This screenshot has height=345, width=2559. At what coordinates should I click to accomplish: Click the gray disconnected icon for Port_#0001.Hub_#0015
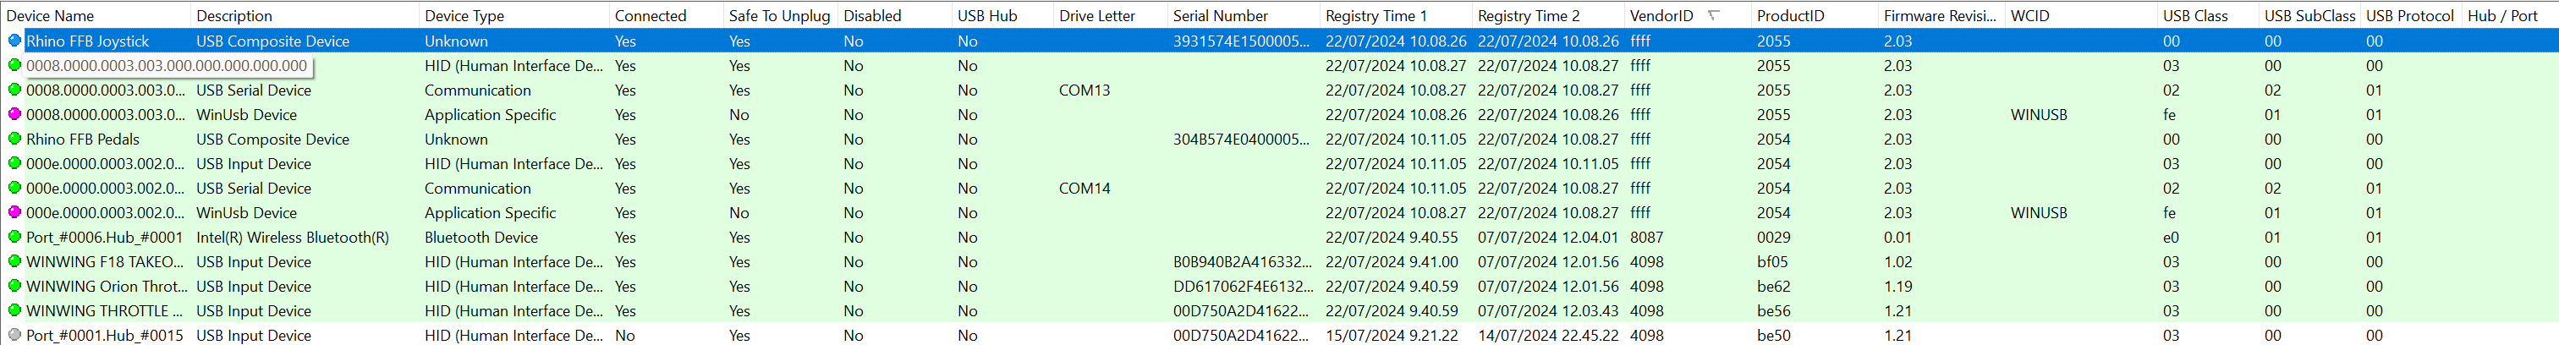[14, 335]
